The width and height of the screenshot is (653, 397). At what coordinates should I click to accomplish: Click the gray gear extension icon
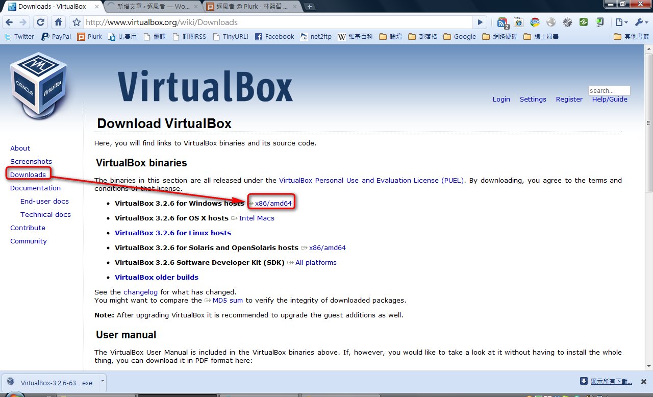click(567, 22)
